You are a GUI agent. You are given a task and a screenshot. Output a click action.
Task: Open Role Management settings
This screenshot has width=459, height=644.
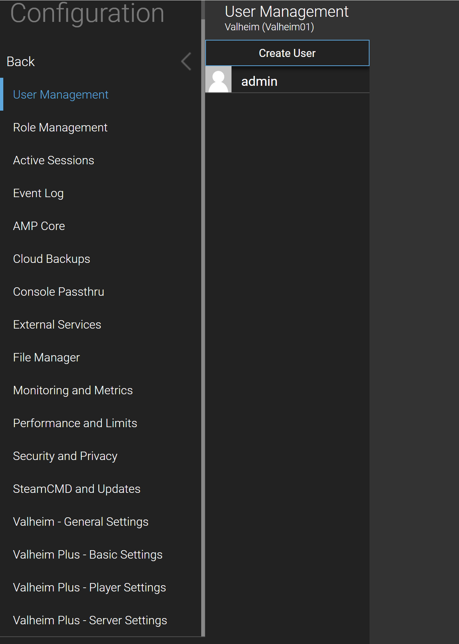click(x=60, y=127)
